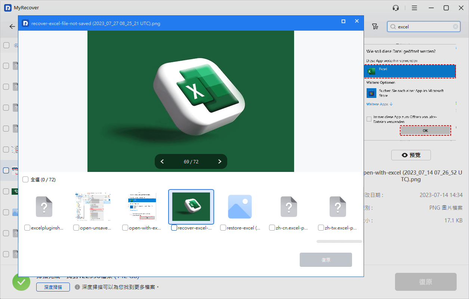469x299 pixels.
Task: Check the zh-cn.excel-p... file checkbox
Action: coord(272,228)
